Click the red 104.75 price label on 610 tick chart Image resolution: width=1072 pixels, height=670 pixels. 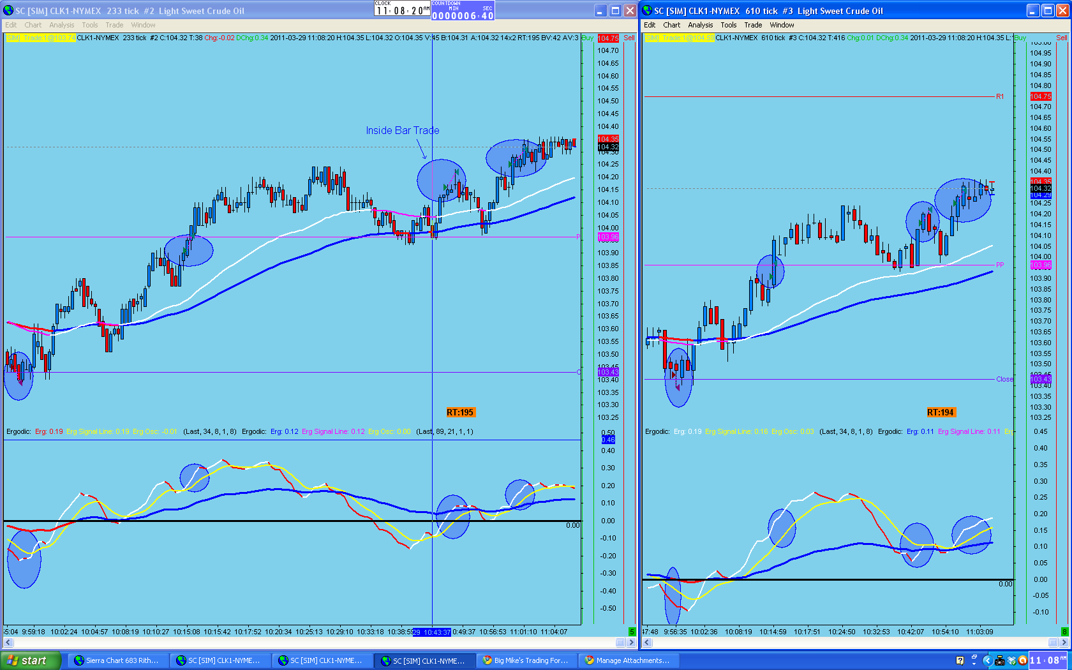(1041, 96)
